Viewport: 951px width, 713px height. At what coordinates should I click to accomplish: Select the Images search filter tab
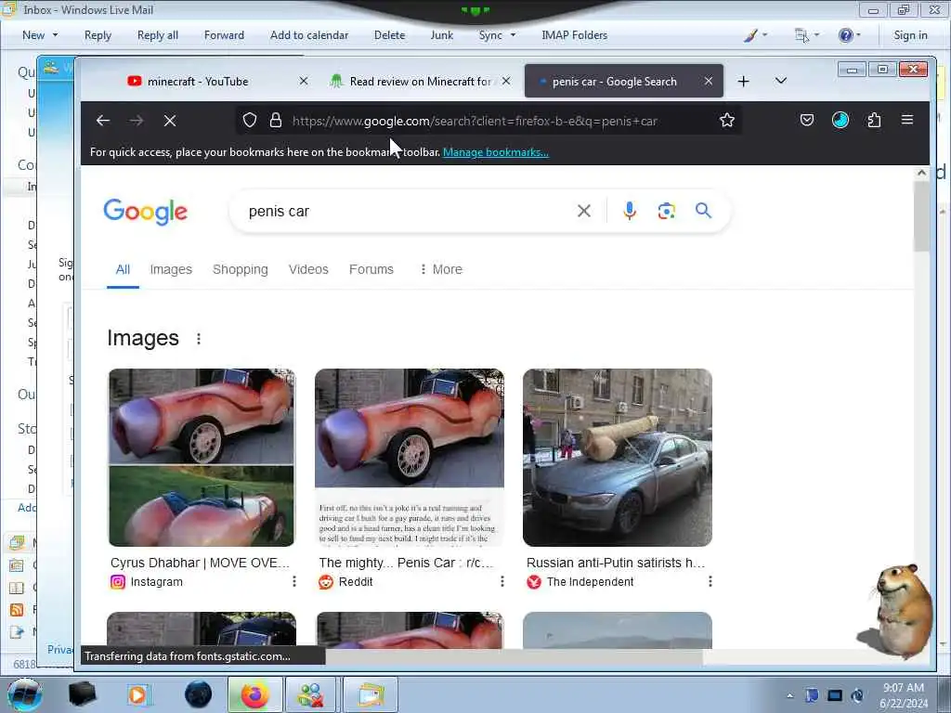tap(171, 269)
